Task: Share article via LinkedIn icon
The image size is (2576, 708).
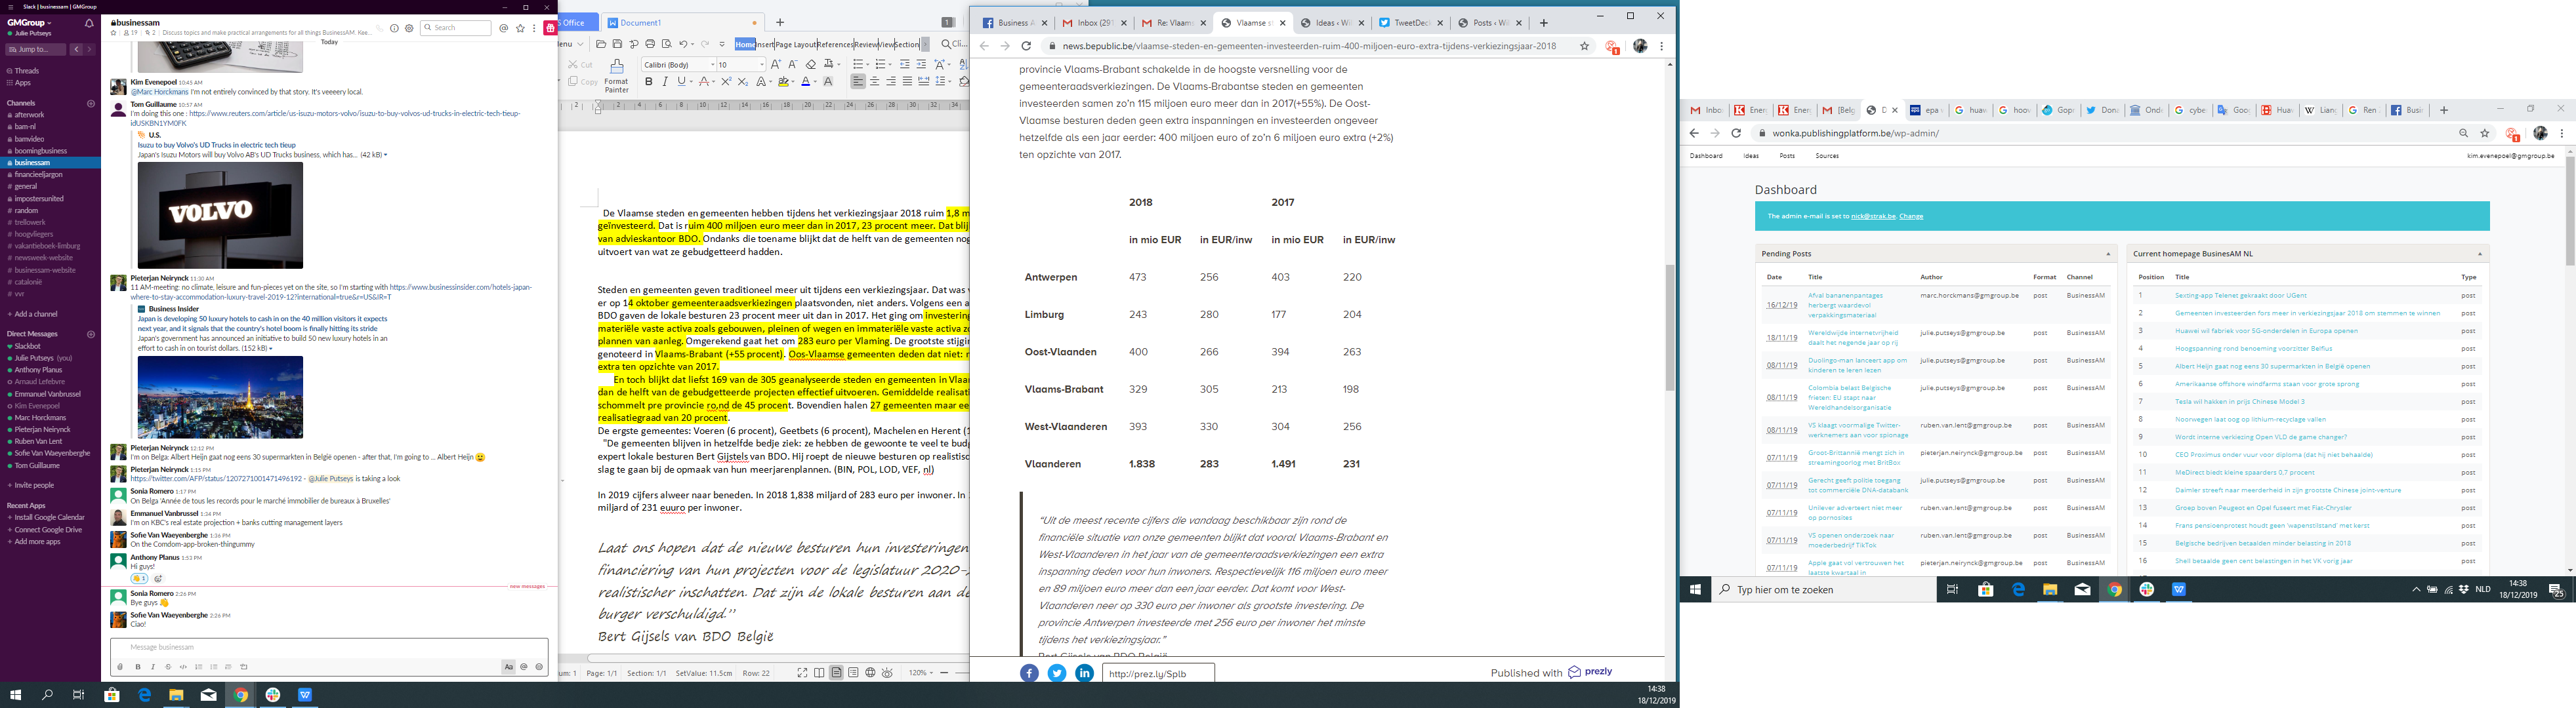Action: pyautogui.click(x=1084, y=673)
